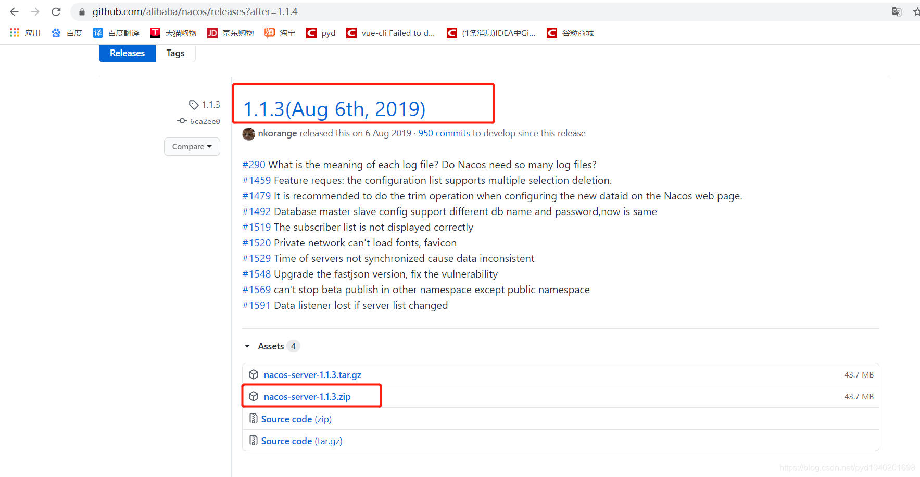Open the 1.1.3 tag link
920x477 pixels.
click(211, 105)
